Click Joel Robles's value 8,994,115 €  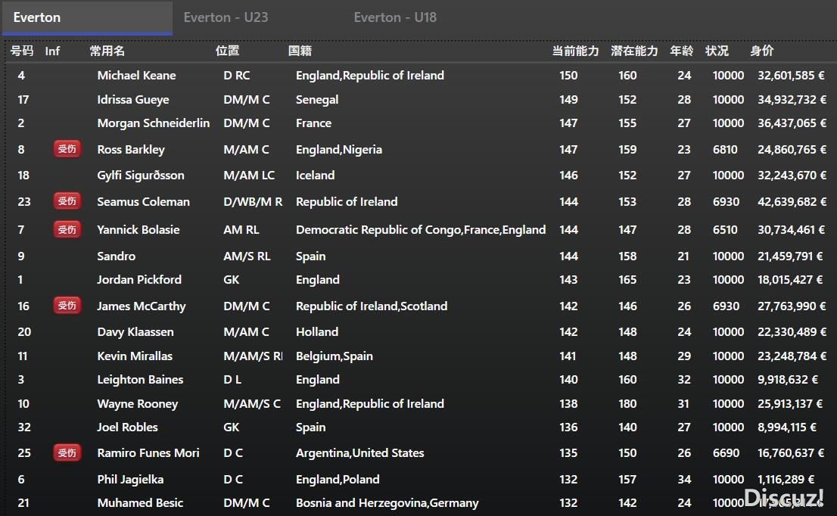pyautogui.click(x=787, y=427)
